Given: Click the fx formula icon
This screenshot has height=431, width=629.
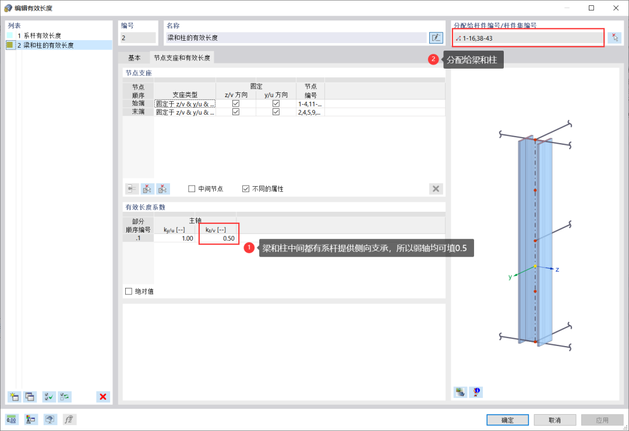Looking at the screenshot, I should [69, 419].
